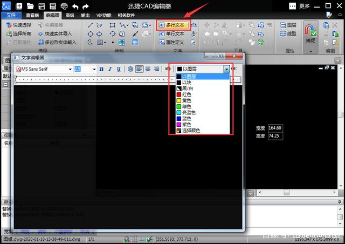Click the print icon in title bar
The width and height of the screenshot is (345, 244).
pos(64,6)
